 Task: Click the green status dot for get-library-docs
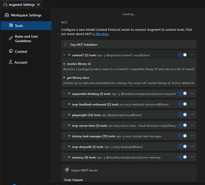coord(64,78)
